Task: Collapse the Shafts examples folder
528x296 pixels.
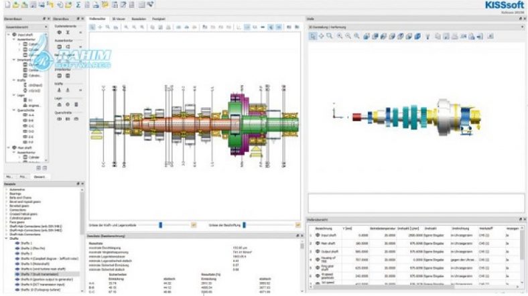Action: point(7,238)
